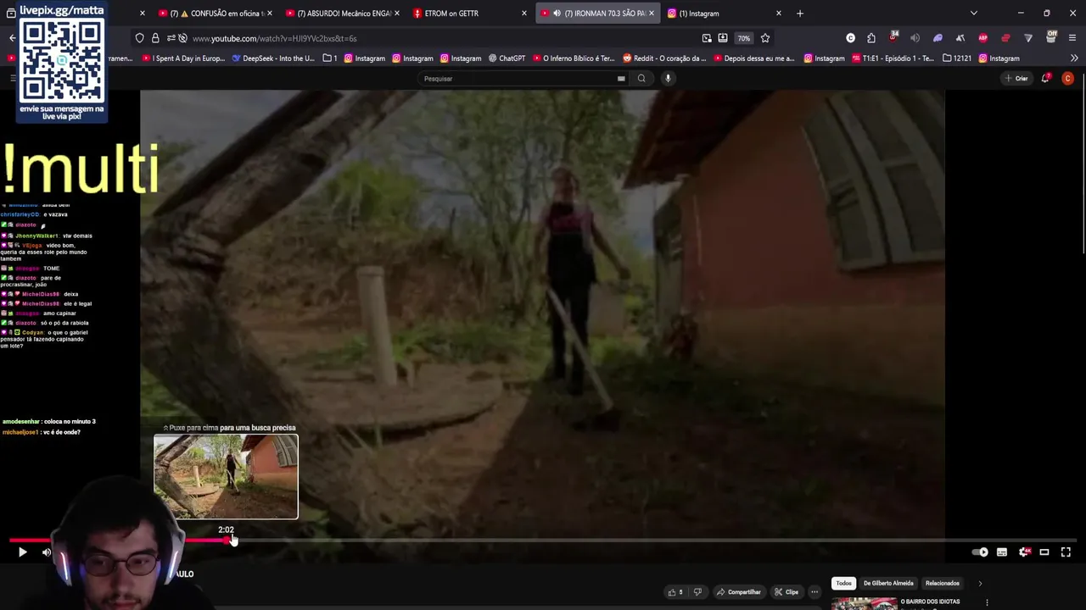Screen dimensions: 1086x610
Task: Open YouTube notifications bell
Action: pyautogui.click(x=1046, y=78)
